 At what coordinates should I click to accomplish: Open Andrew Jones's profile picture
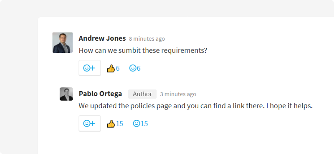coord(63,42)
